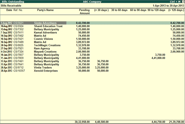Viewport: 185px width, 124px height.
Task: Click the Pending Amount column header
Action: pos(84,11)
